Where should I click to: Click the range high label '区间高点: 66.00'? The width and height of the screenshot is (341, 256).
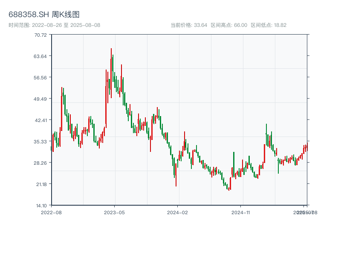tap(229, 25)
